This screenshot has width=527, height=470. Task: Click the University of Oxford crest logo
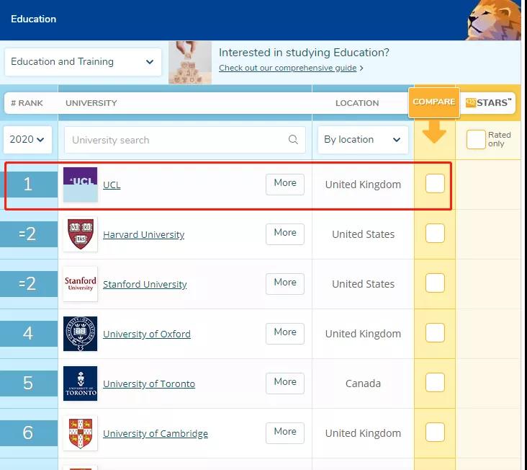coord(81,334)
